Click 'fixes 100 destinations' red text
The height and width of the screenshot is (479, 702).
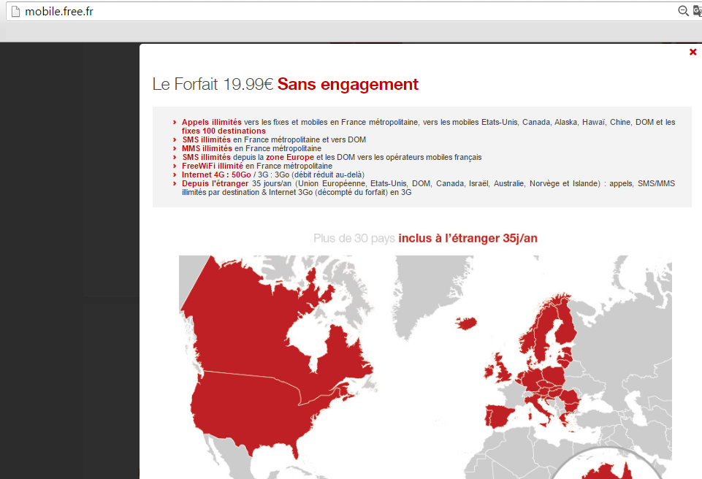point(224,131)
